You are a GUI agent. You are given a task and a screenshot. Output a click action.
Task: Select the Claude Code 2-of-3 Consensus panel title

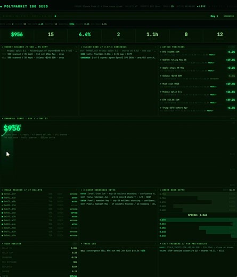[x=105, y=47]
